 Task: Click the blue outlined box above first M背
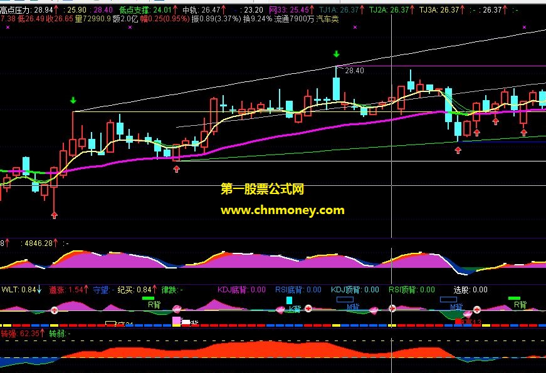coord(345,299)
